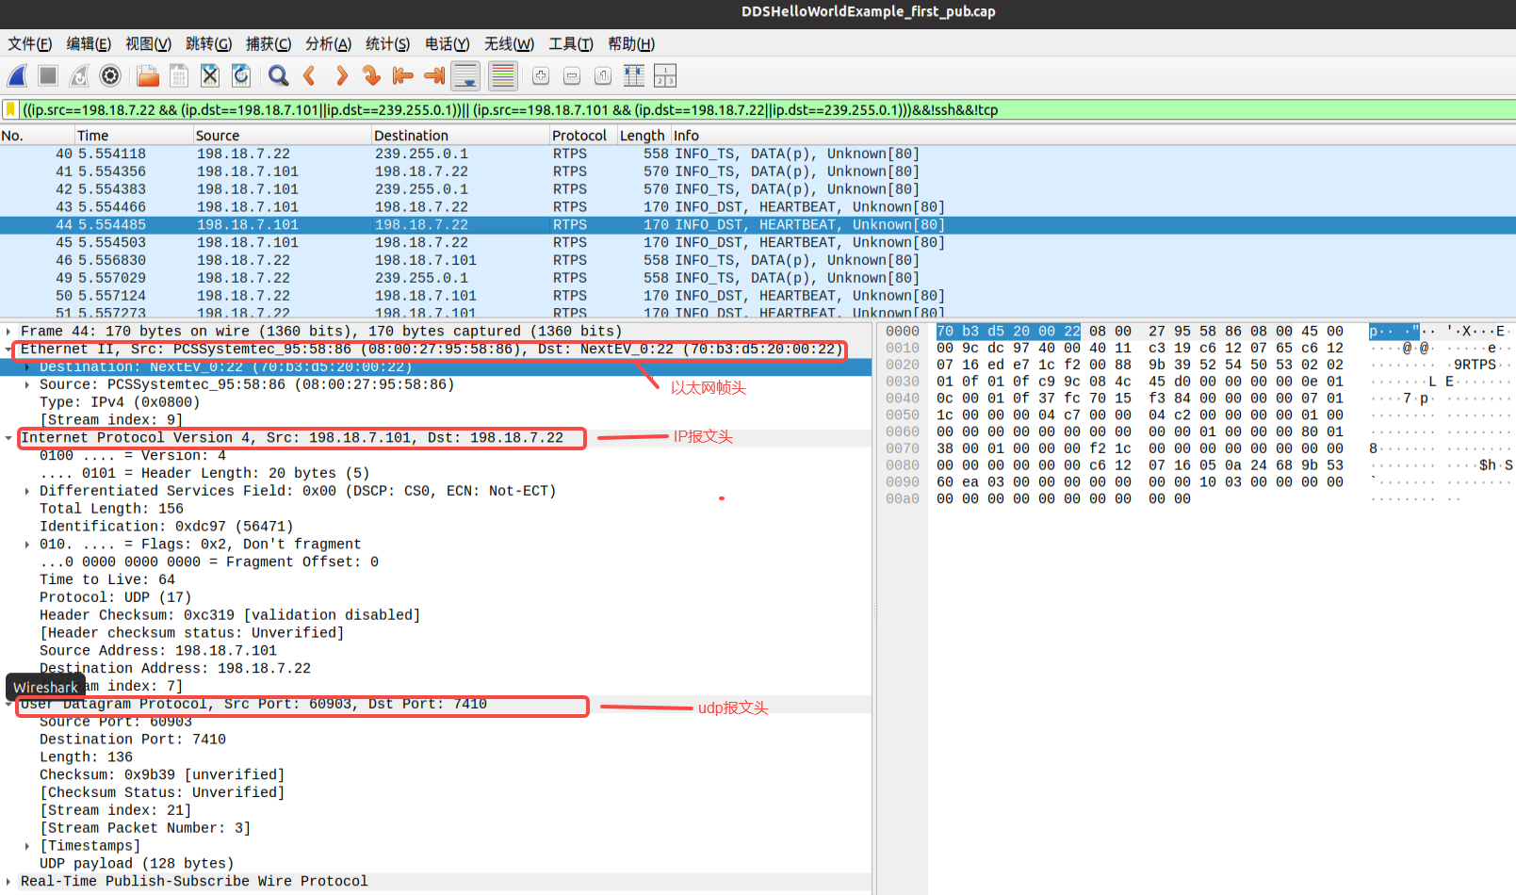Open the 文件(F) menu
The width and height of the screenshot is (1516, 895).
(30, 44)
